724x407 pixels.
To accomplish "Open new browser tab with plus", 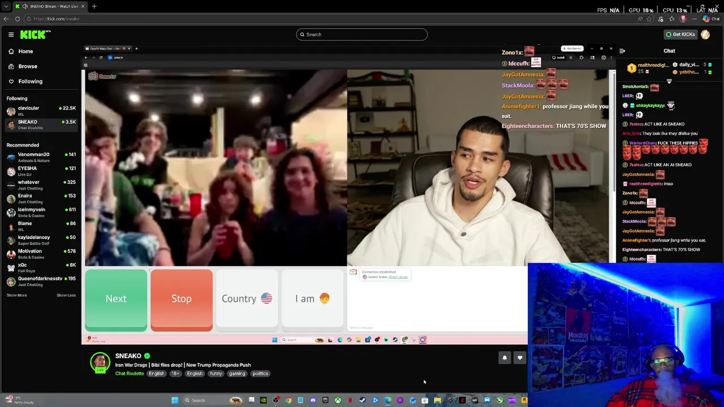I will click(94, 6).
